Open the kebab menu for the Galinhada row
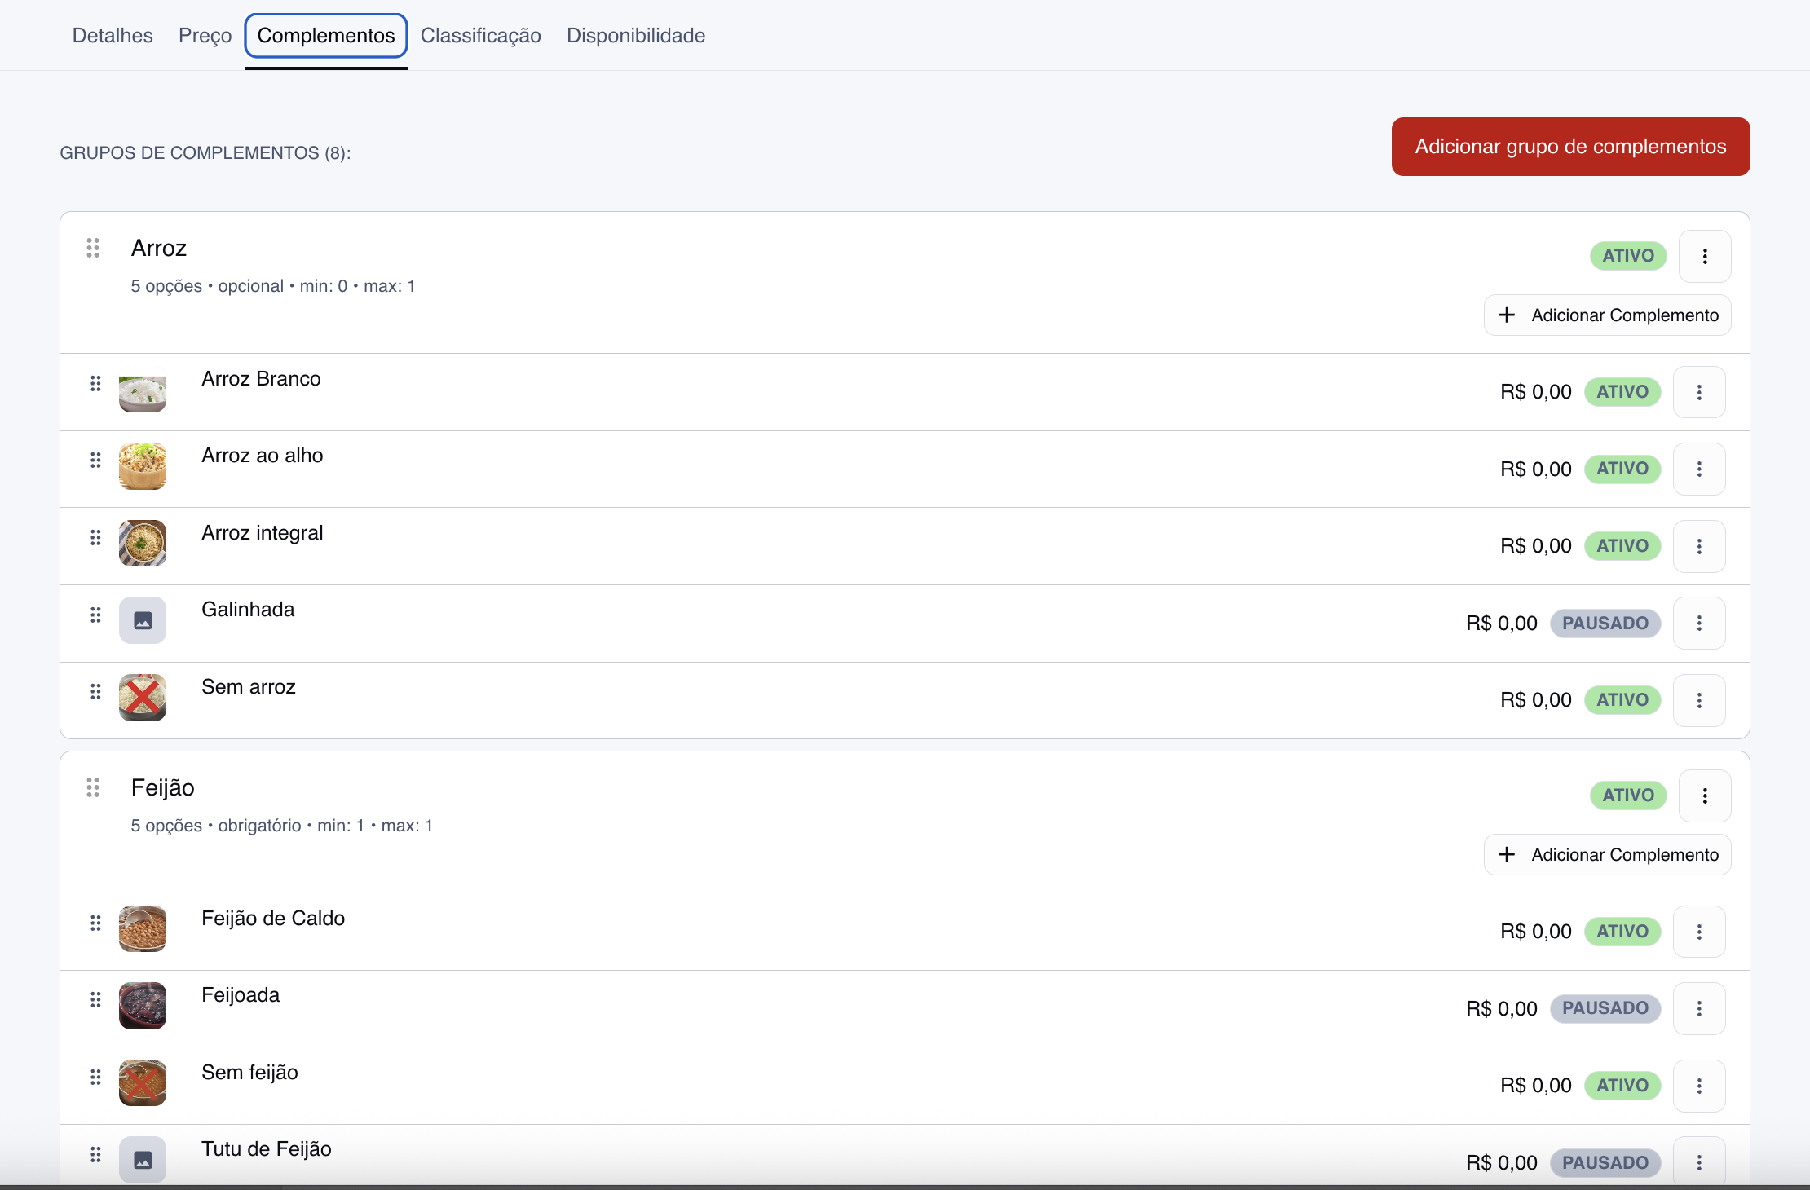Viewport: 1810px width, 1190px height. coord(1698,623)
